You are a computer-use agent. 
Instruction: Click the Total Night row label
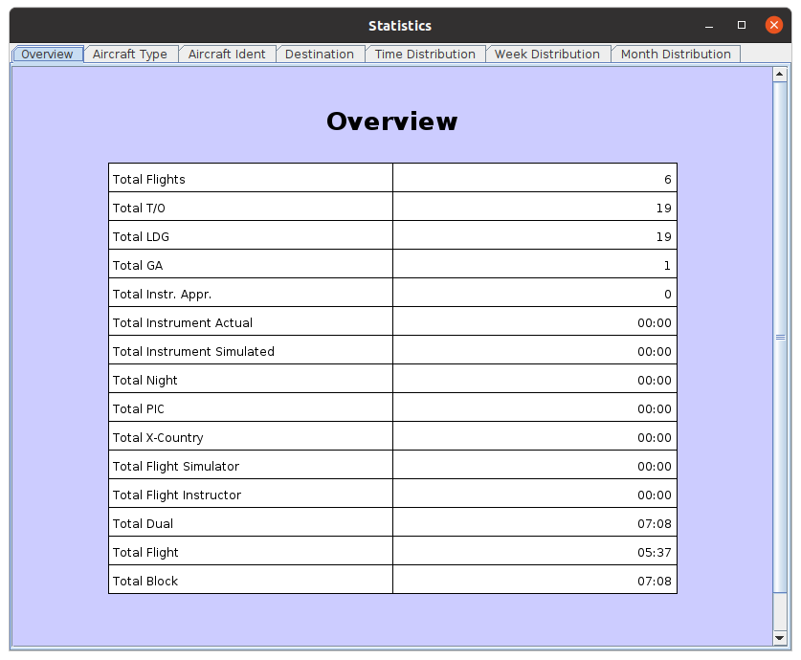click(x=145, y=380)
